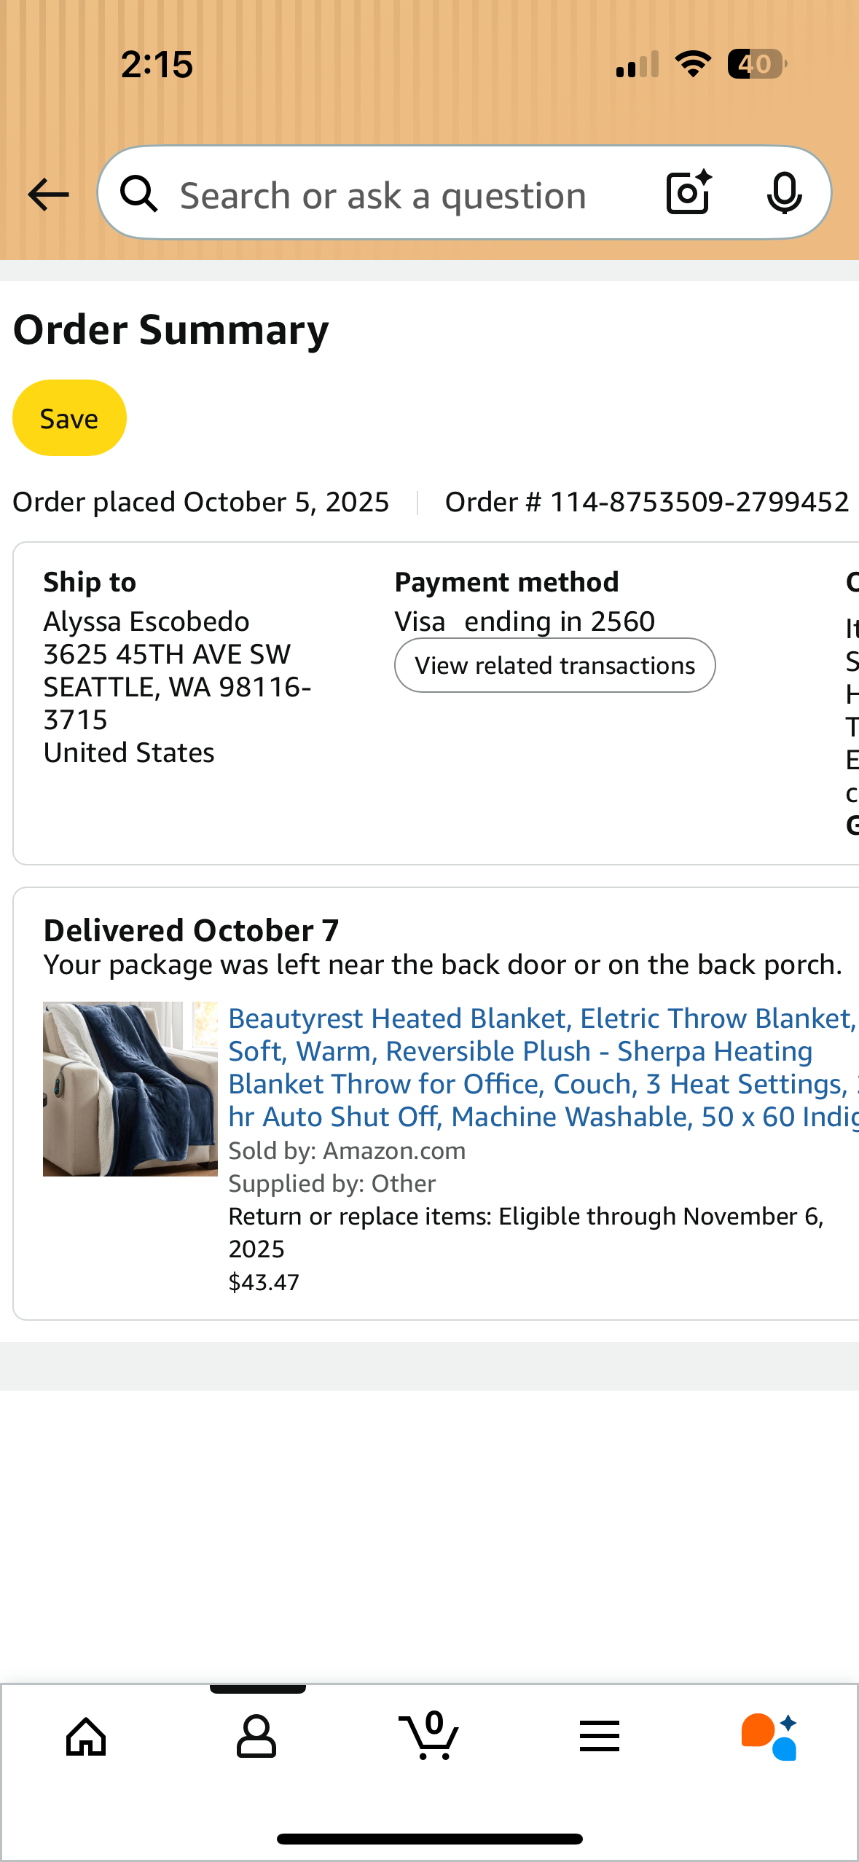Tap the search magnifier icon

(x=139, y=195)
